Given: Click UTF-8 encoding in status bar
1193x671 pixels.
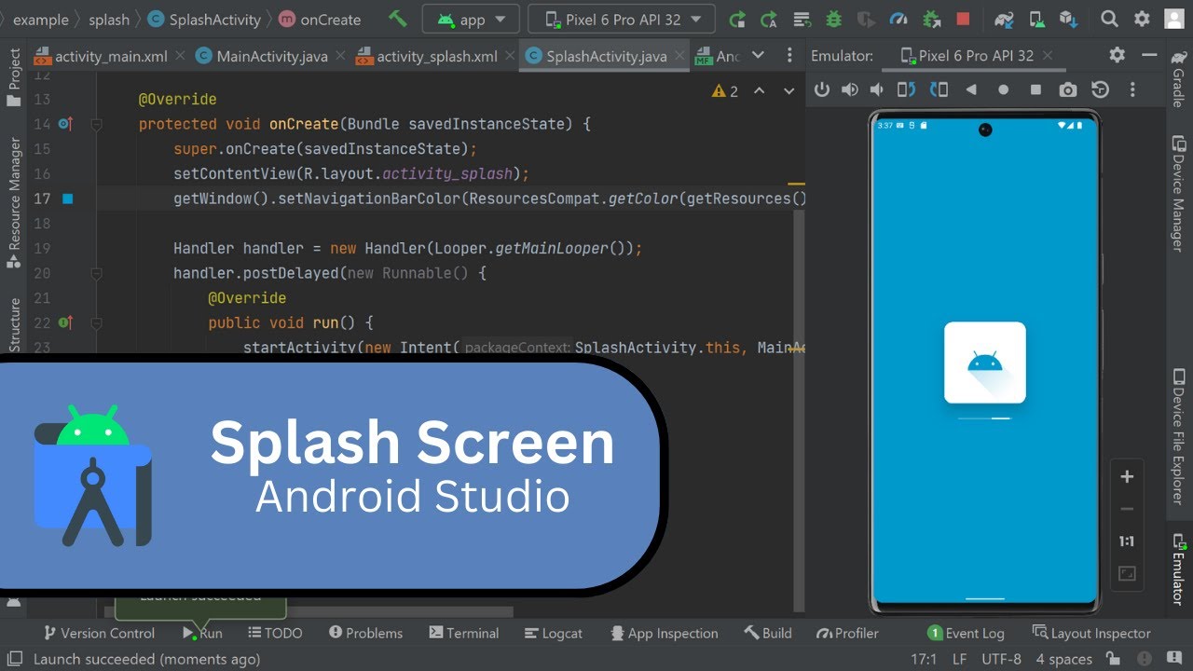Looking at the screenshot, I should pos(1001,659).
